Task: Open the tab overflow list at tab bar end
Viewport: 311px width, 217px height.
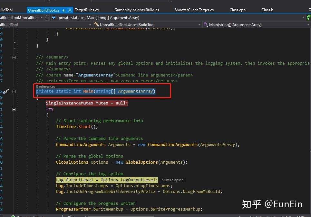Action: [310, 9]
